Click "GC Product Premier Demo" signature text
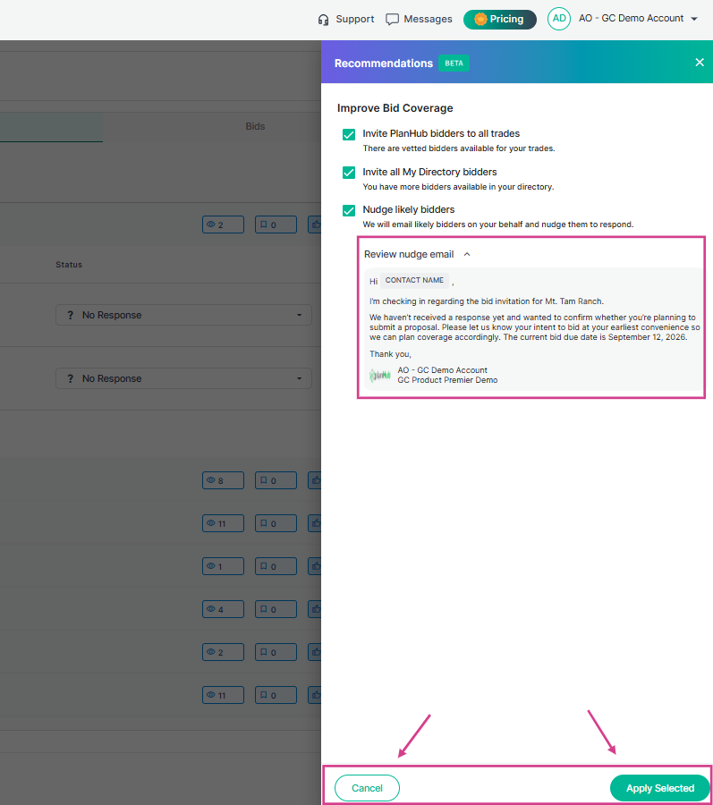Viewport: 713px width, 805px height. click(447, 380)
